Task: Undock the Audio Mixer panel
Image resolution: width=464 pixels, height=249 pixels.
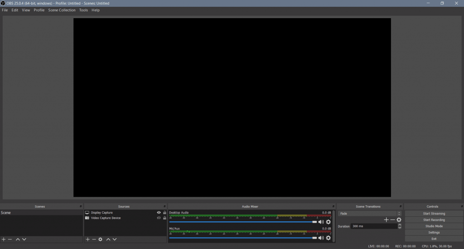Action: tap(333, 206)
